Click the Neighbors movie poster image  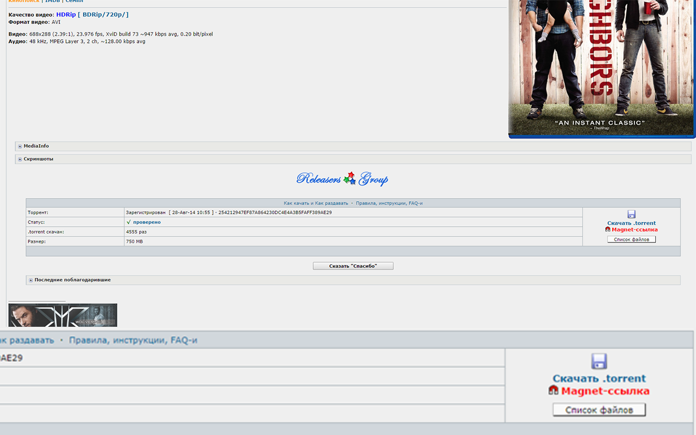[602, 68]
